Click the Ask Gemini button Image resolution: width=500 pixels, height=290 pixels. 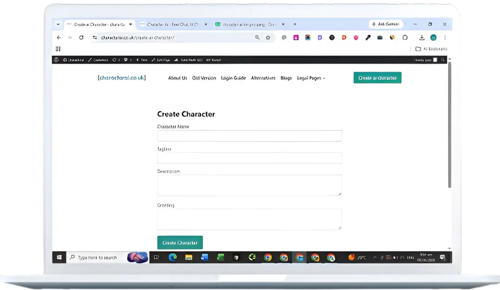pyautogui.click(x=386, y=24)
